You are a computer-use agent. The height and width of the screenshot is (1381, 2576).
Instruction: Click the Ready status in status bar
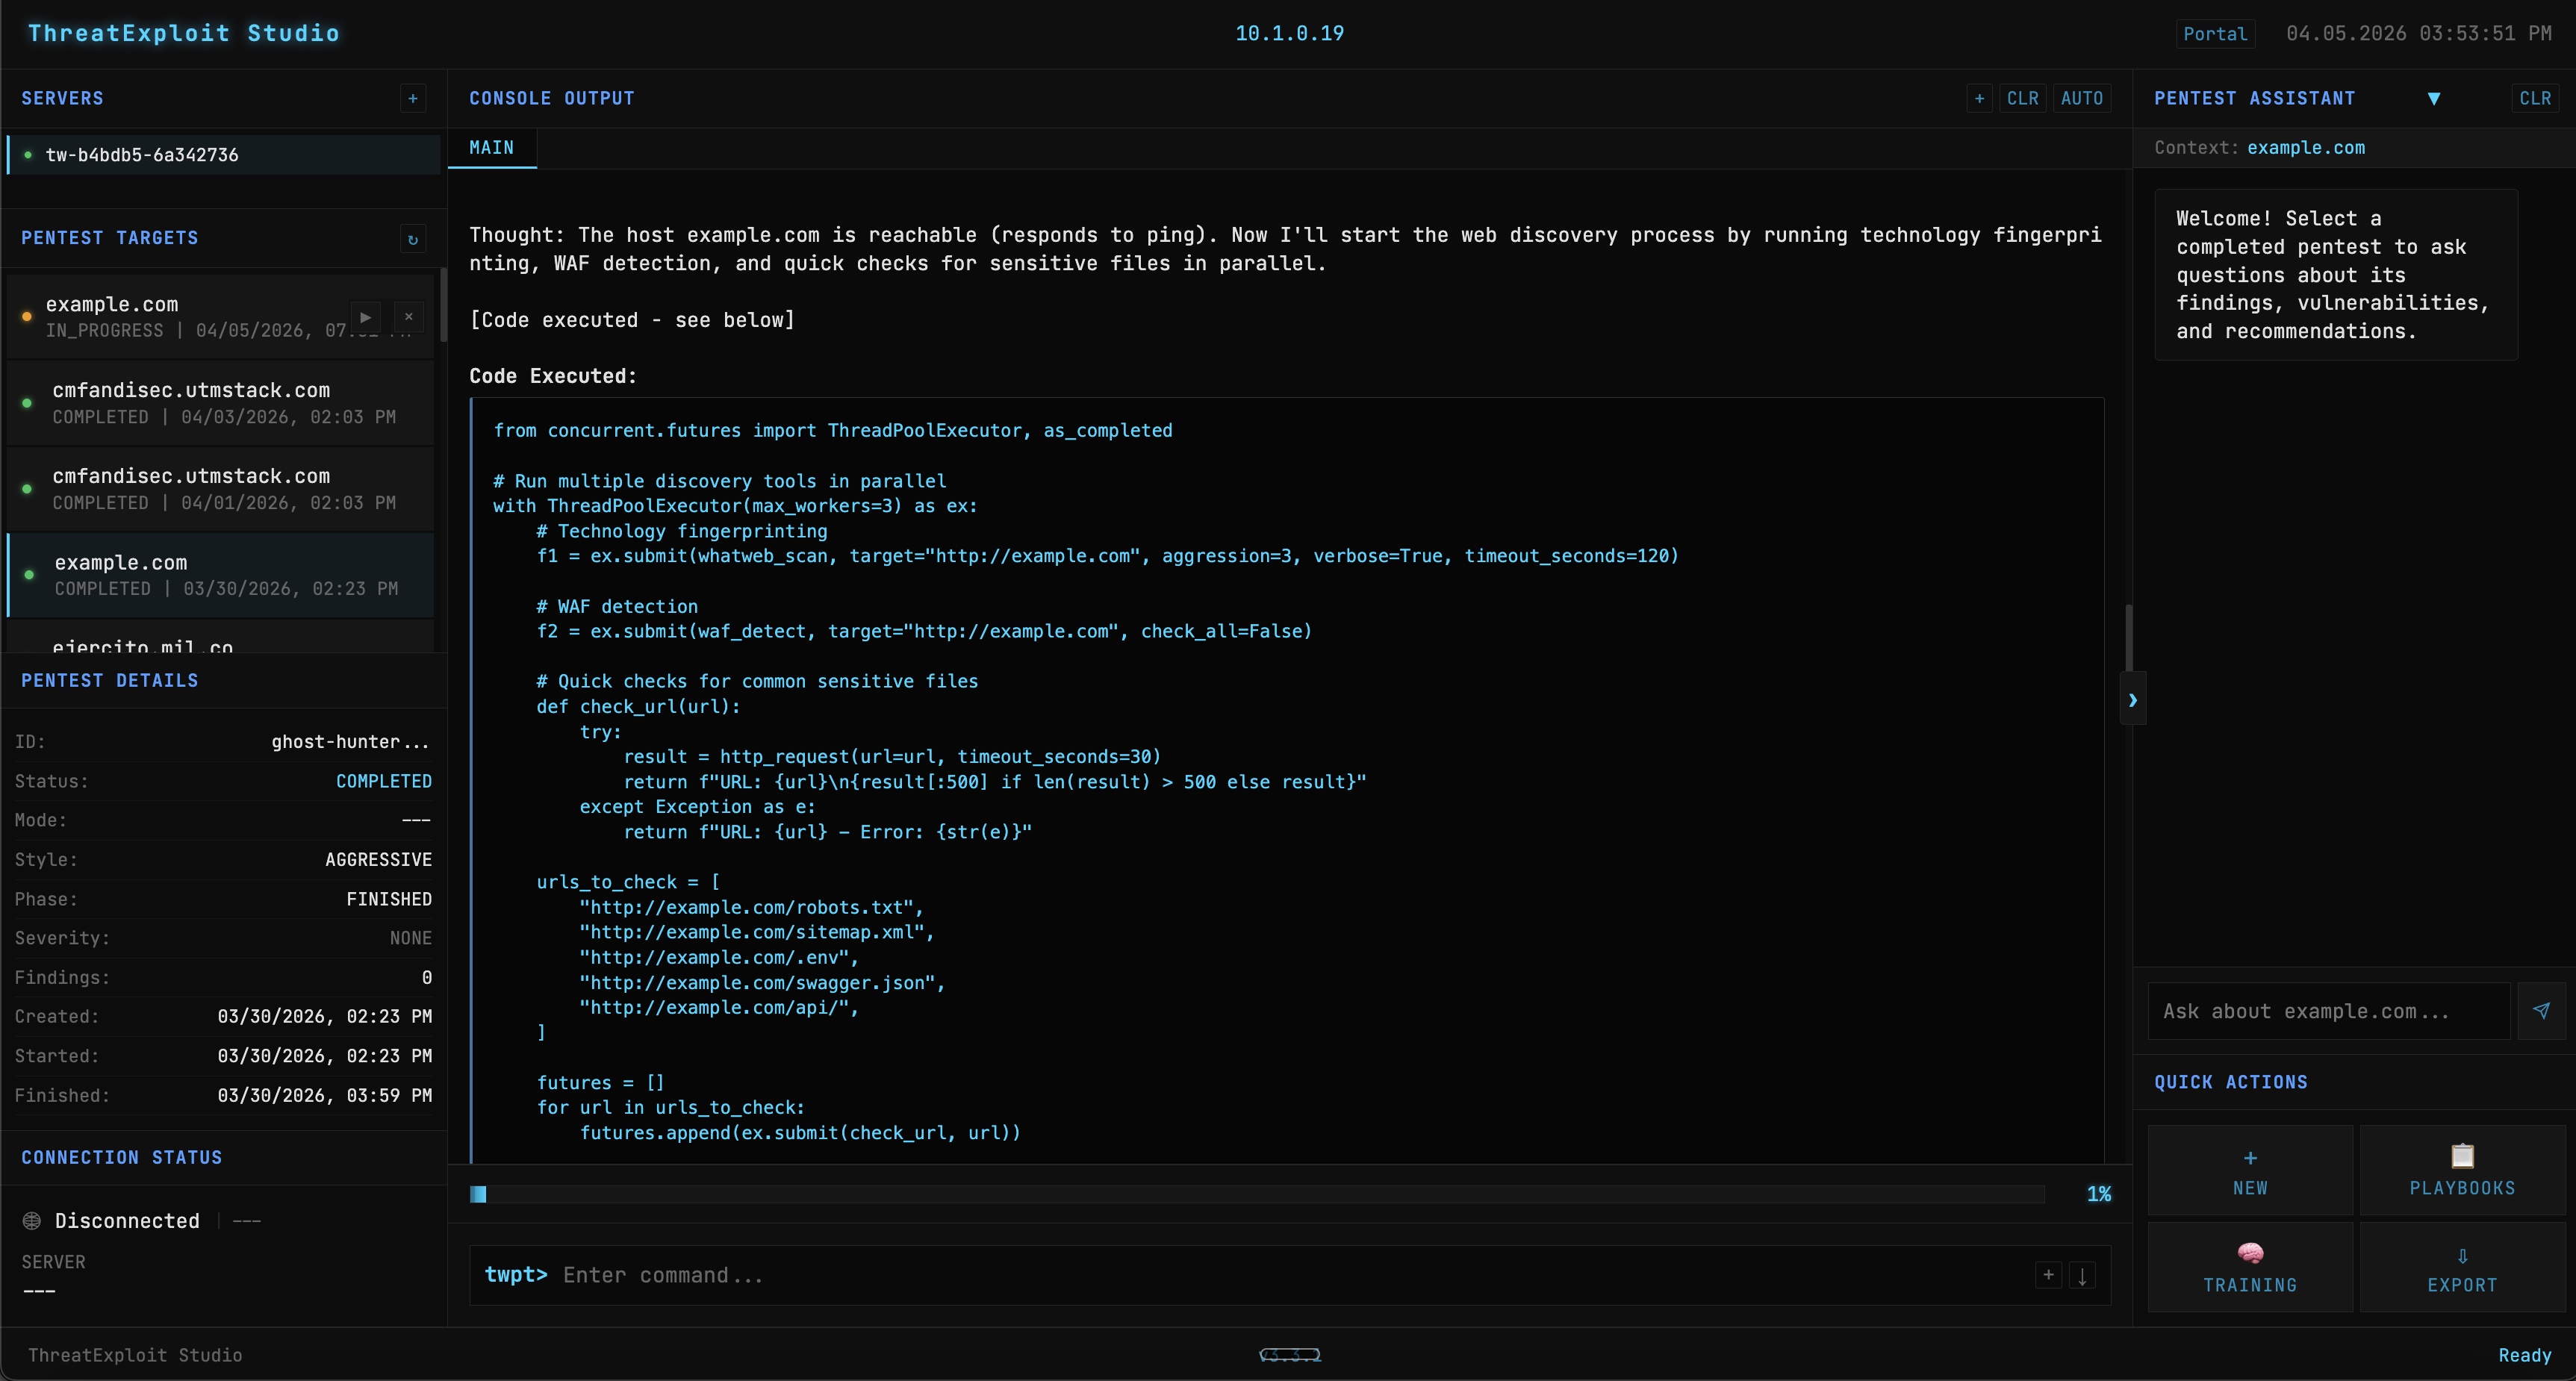(2525, 1355)
